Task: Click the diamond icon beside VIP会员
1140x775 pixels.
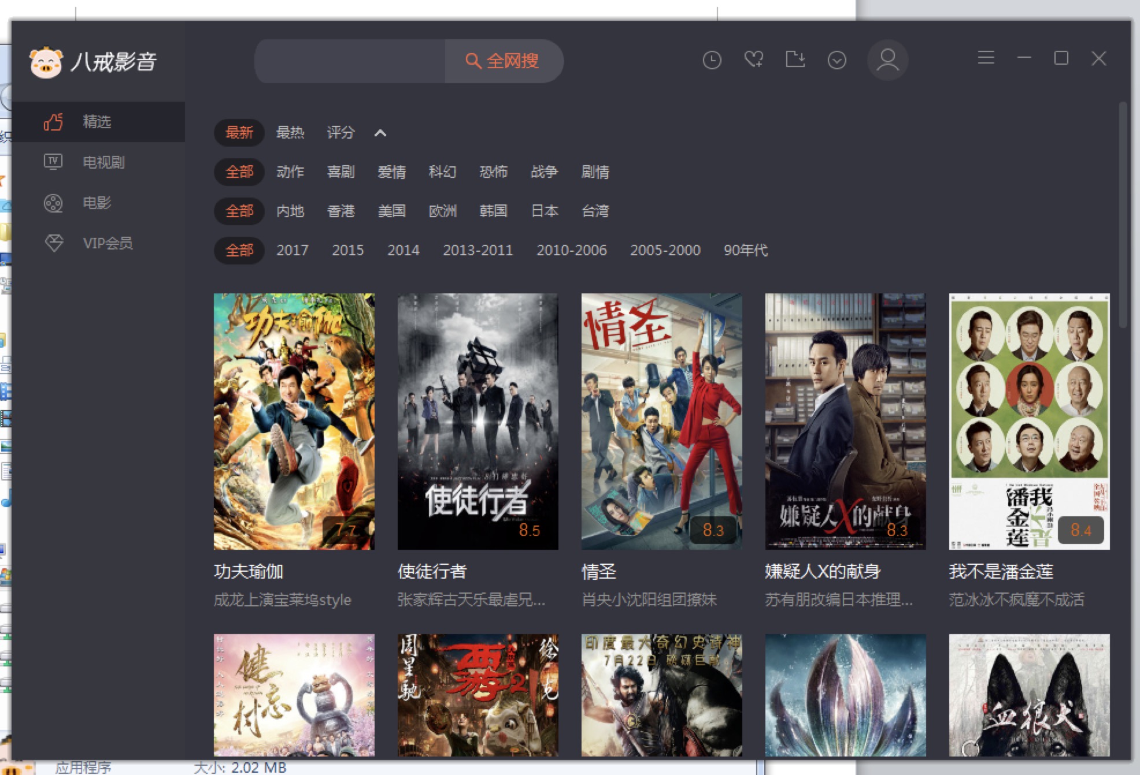Action: 54,243
